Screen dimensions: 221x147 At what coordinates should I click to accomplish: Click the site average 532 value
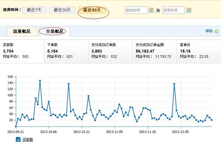(114, 57)
